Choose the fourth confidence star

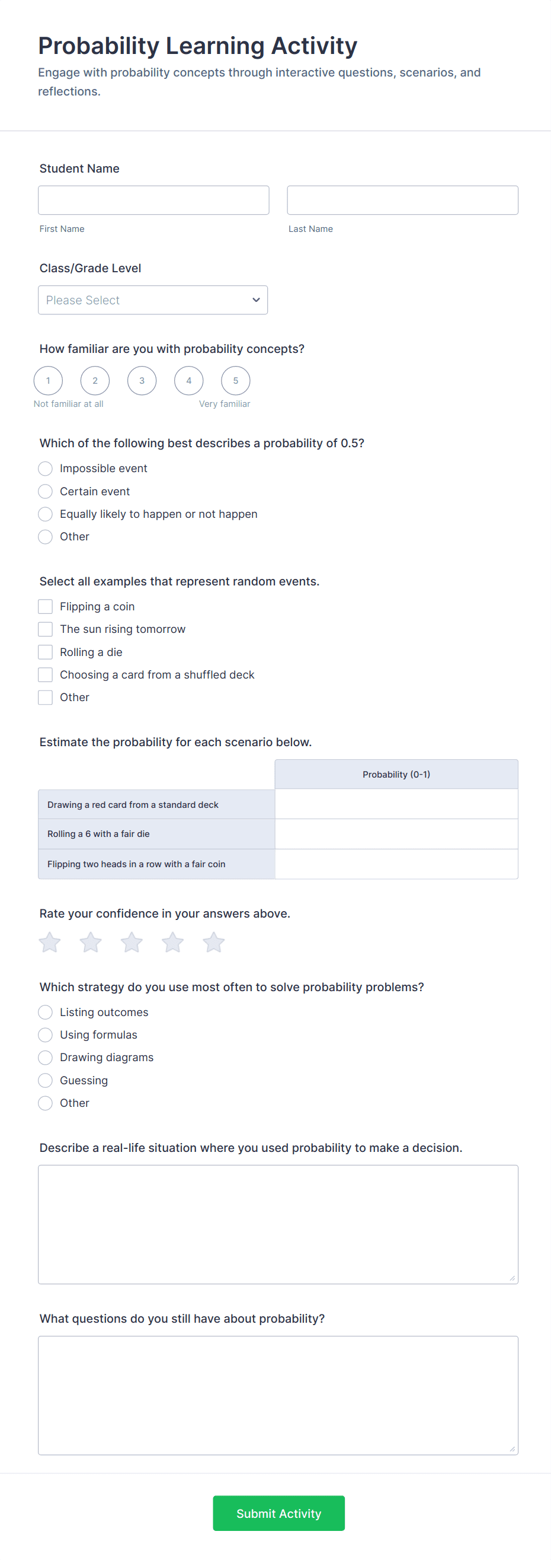(172, 943)
